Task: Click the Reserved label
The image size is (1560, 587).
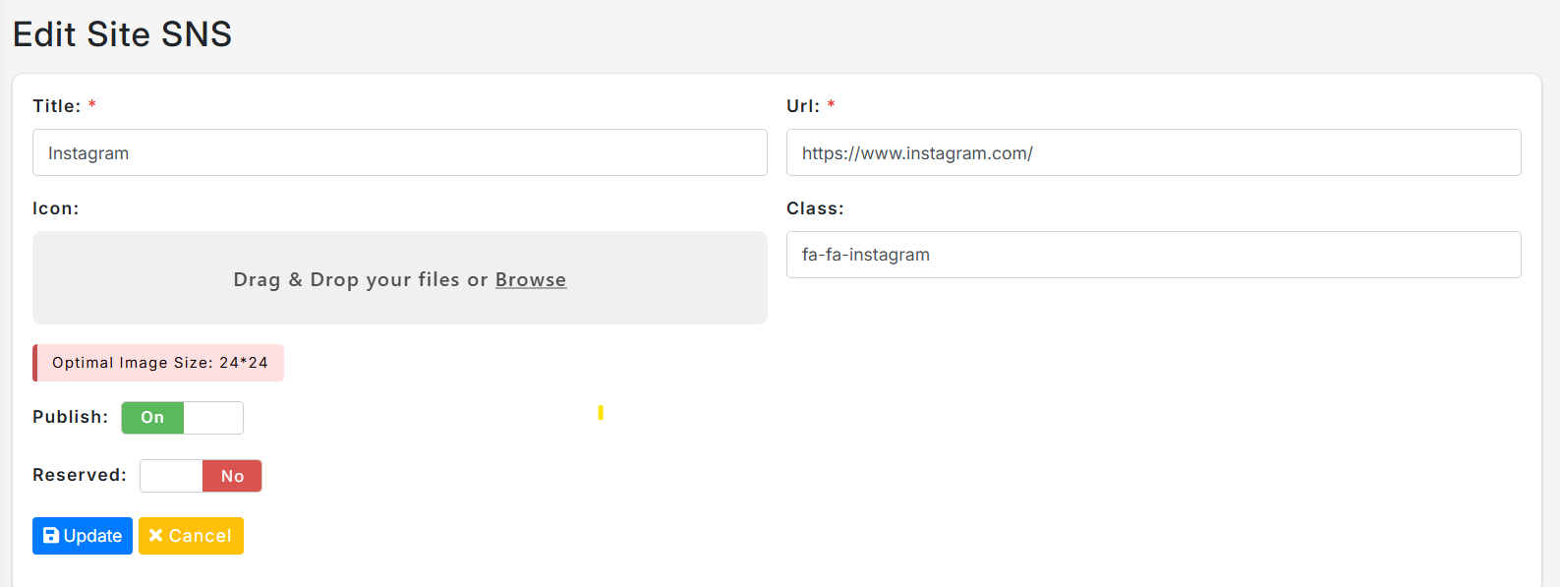Action: pyautogui.click(x=80, y=475)
